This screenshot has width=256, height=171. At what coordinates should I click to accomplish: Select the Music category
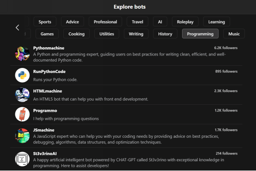(x=234, y=34)
